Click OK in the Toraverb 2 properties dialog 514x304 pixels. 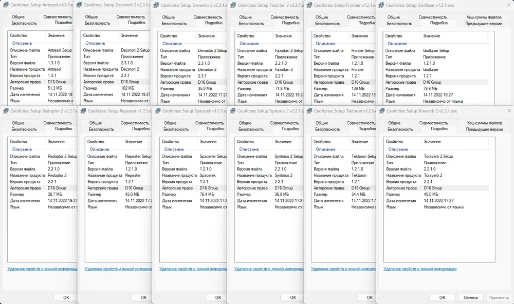coord(442,297)
